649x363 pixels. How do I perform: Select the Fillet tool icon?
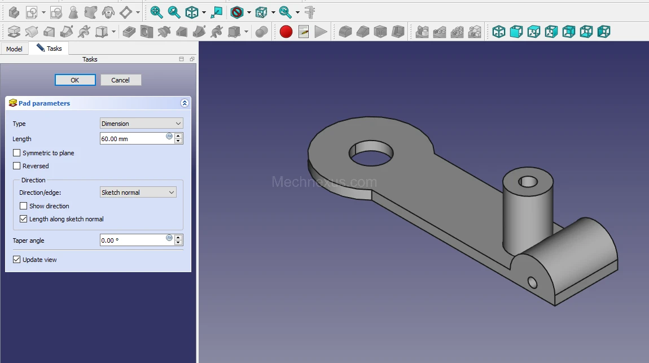345,32
